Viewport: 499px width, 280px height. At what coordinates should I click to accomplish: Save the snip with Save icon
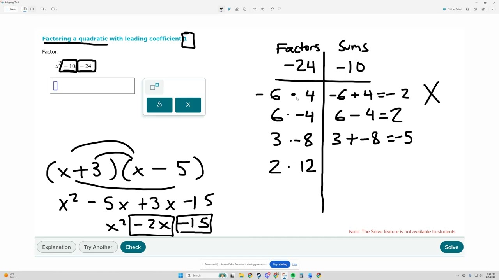coord(467,9)
